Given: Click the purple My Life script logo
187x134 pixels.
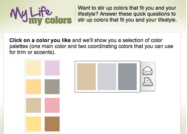Looking at the screenshot, I should tap(31, 14).
